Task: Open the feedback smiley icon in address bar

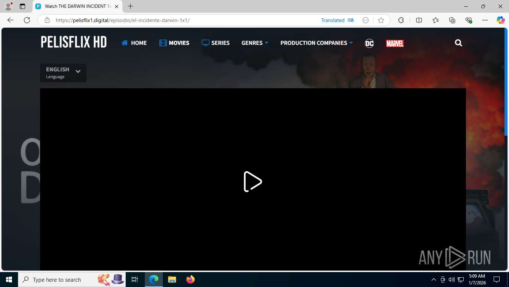Action: click(x=366, y=20)
